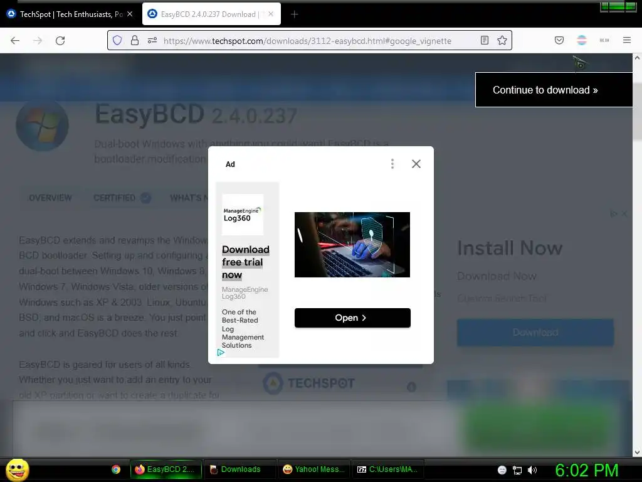Select EasyBCD 2.4.0.237 Download tab

[x=211, y=14]
